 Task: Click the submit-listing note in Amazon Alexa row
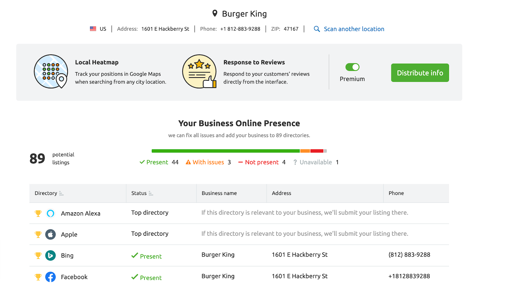[305, 213]
